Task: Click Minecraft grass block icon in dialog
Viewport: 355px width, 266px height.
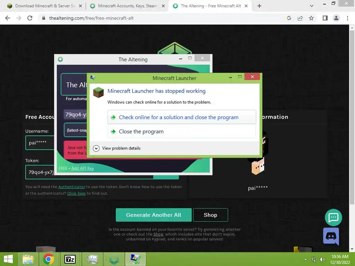Action: point(98,92)
